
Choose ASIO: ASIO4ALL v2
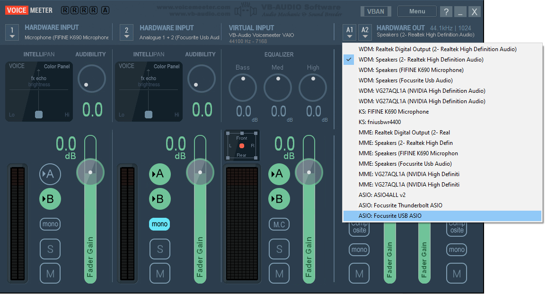coord(442,195)
